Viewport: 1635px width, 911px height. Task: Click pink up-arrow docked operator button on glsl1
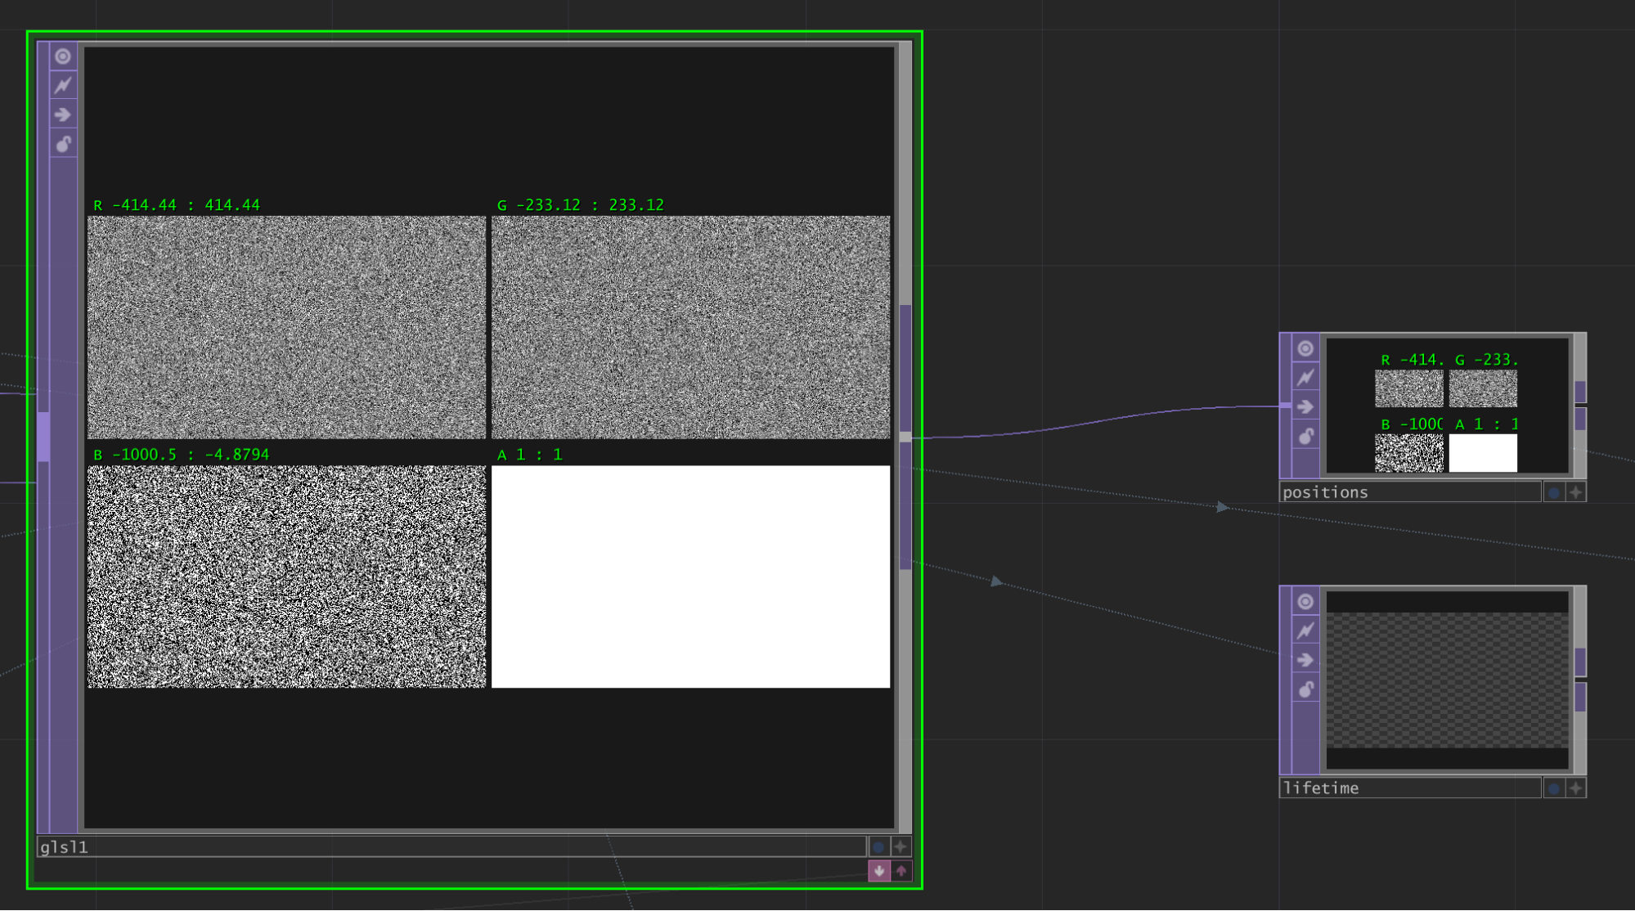pos(901,871)
